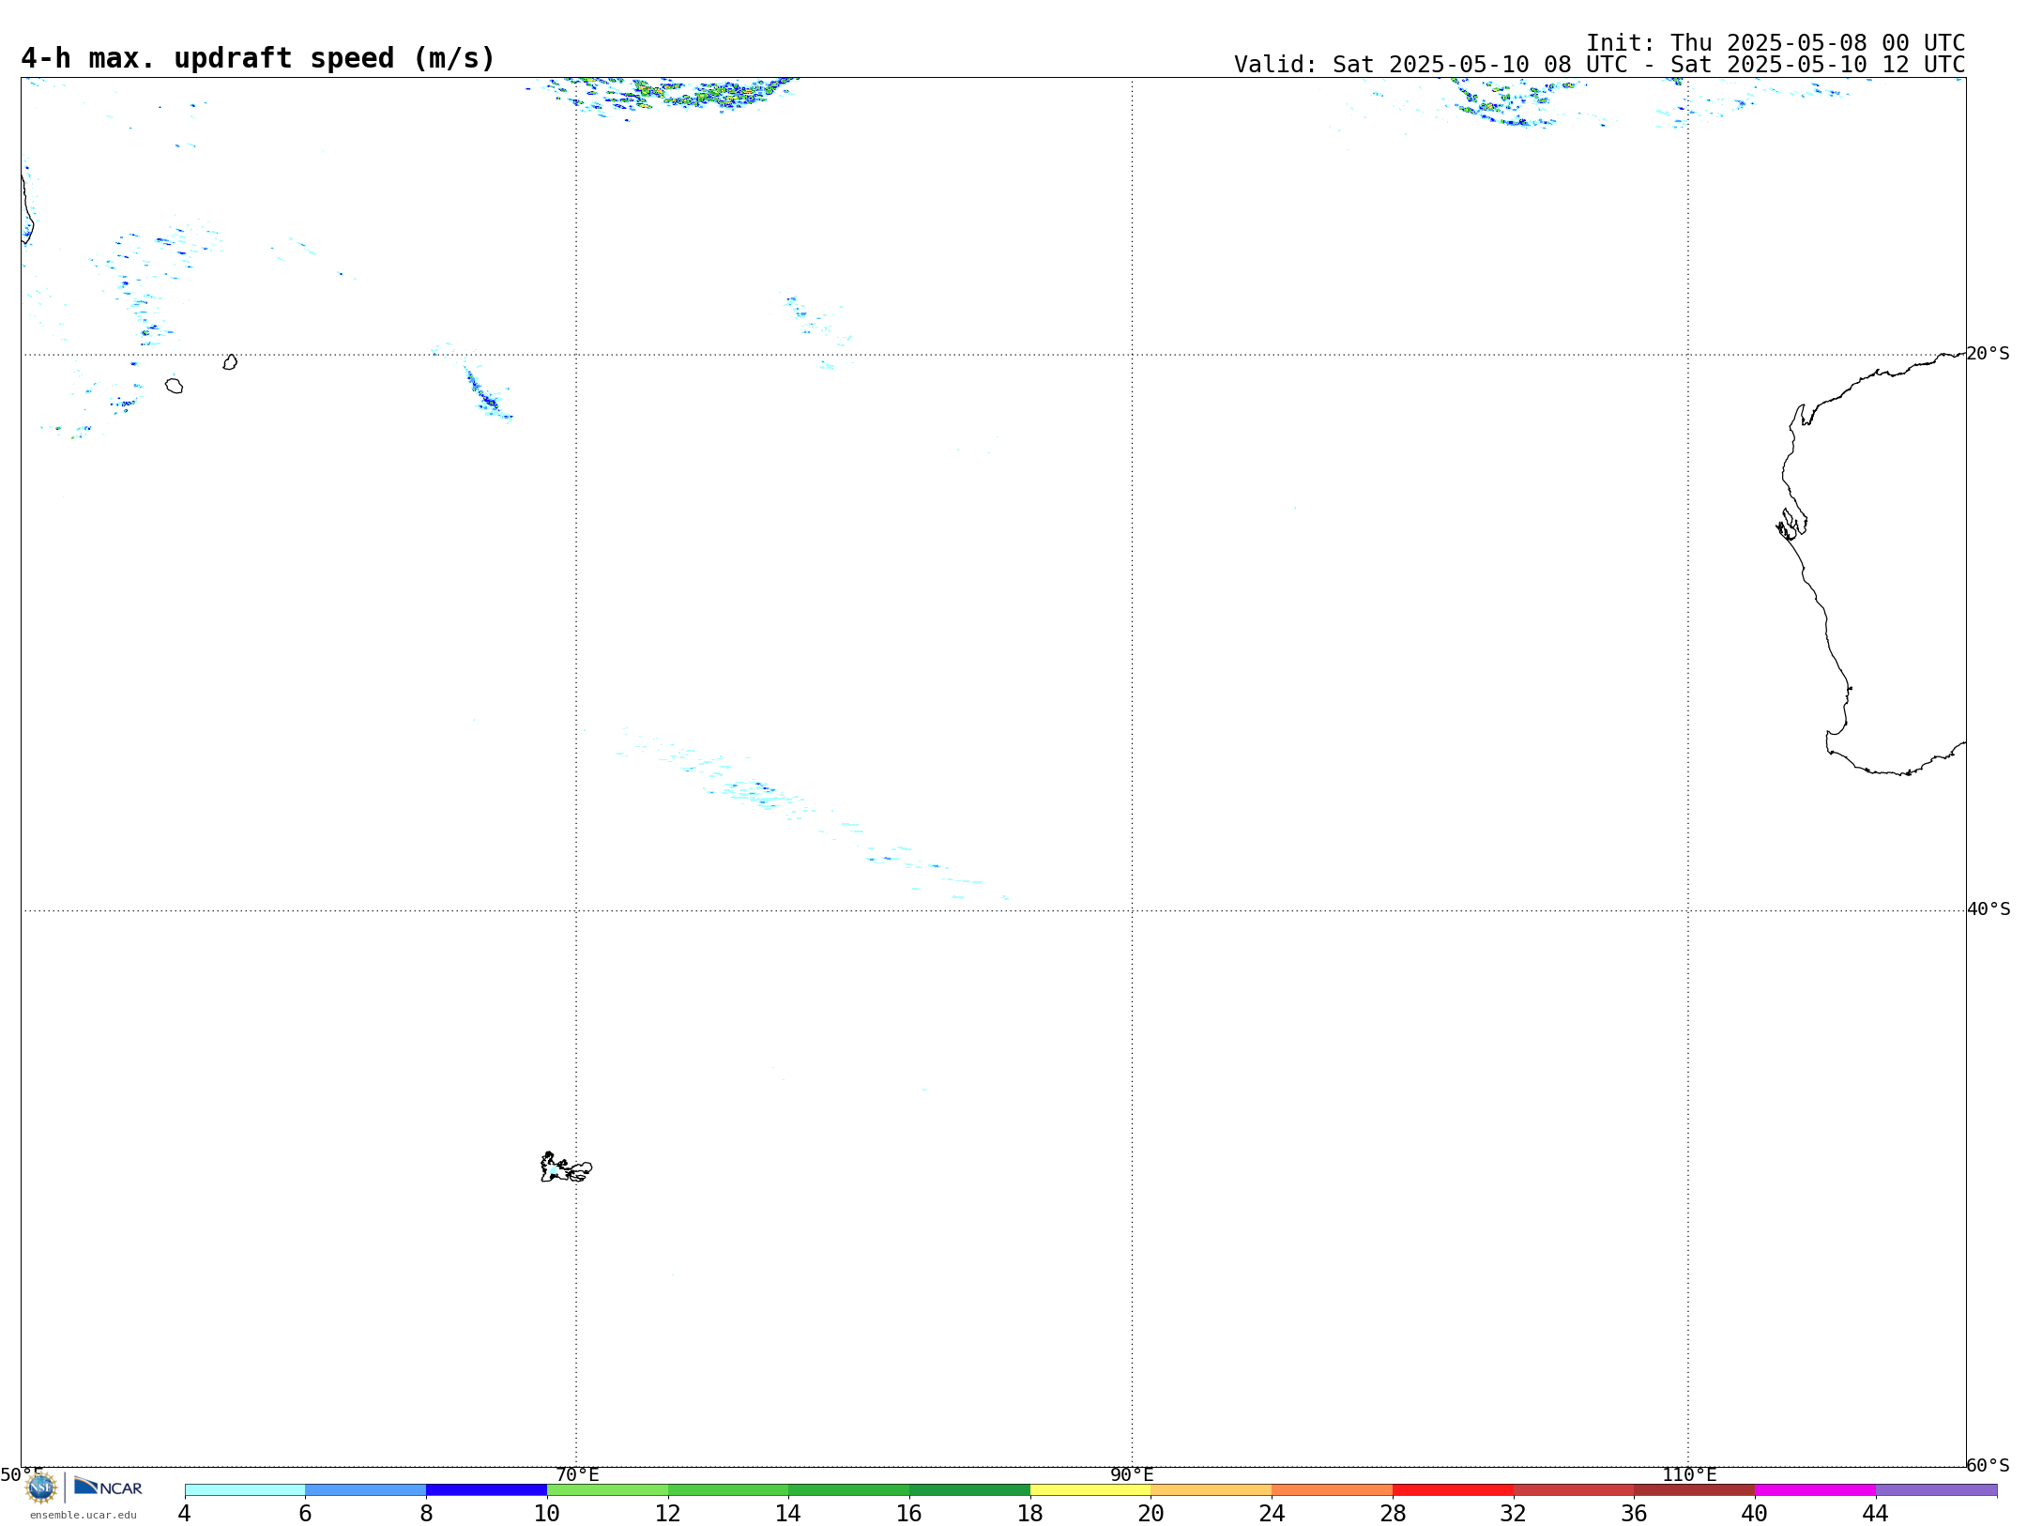Click the 70°E longitude label
The height and width of the screenshot is (1526, 2027).
tap(577, 1474)
